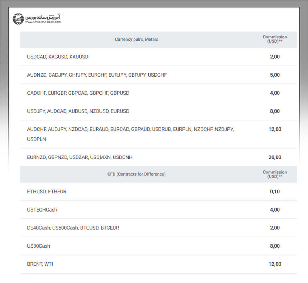Click the second Commission (USD) header
Image resolution: width=308 pixels, height=283 pixels.
tap(275, 174)
